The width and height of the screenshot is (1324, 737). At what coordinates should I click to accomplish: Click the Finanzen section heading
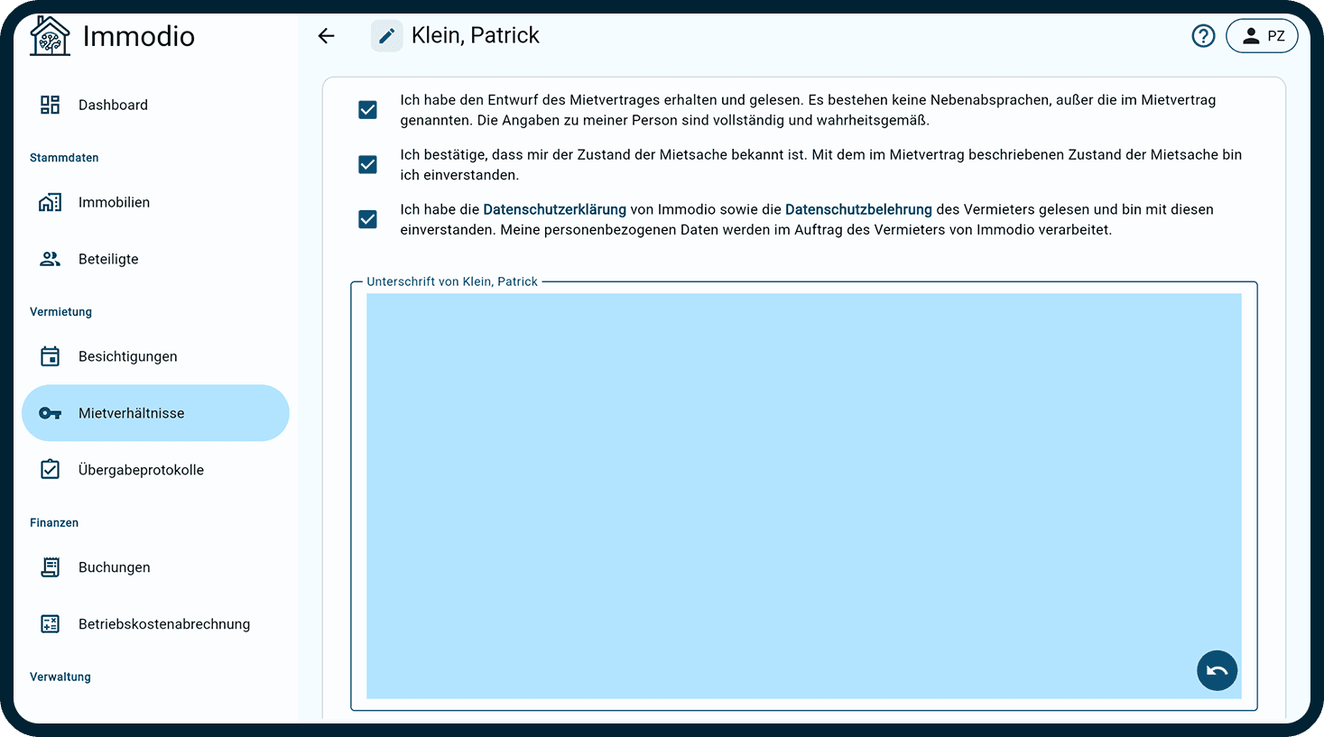point(54,523)
